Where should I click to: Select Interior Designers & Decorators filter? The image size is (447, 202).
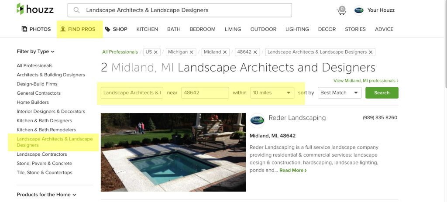coord(51,111)
